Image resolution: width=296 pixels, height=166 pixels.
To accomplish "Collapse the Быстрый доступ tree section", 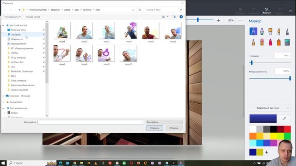I will pyautogui.click(x=3, y=25).
